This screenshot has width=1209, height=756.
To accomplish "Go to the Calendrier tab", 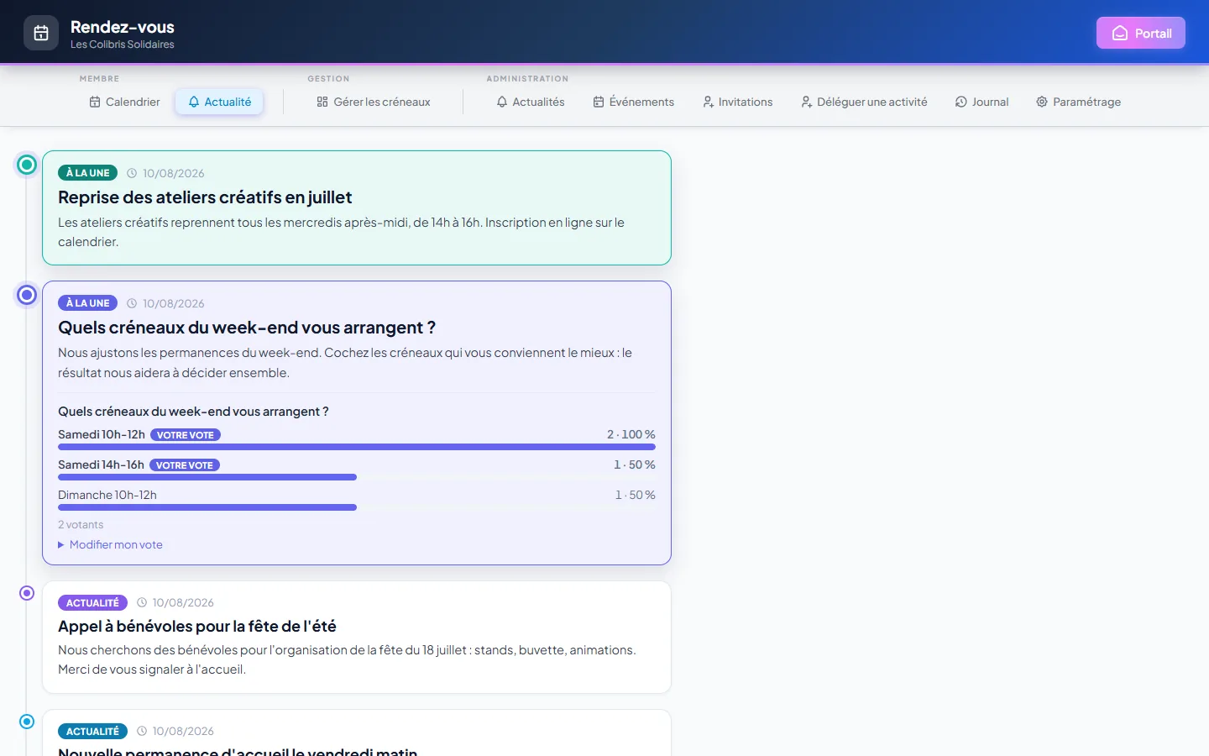I will pos(124,102).
